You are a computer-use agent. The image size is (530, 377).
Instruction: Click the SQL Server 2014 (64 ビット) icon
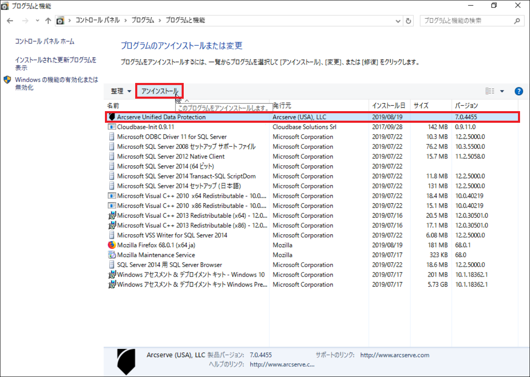(x=112, y=166)
